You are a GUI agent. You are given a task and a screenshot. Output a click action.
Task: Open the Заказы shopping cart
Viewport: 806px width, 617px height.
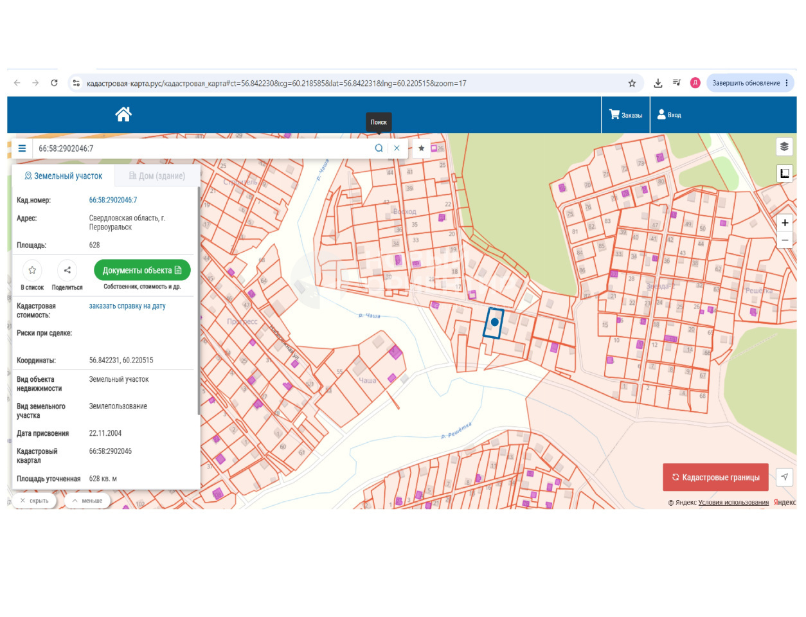[x=625, y=115]
